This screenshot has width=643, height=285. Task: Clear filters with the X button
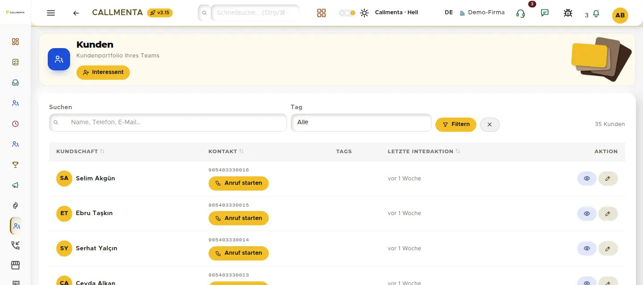tap(490, 125)
